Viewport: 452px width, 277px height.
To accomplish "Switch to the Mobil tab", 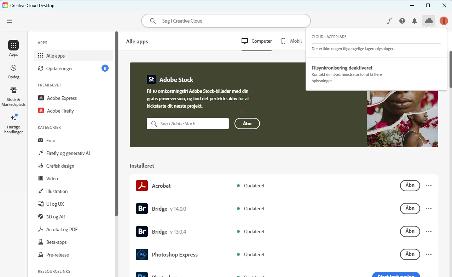I will click(291, 41).
